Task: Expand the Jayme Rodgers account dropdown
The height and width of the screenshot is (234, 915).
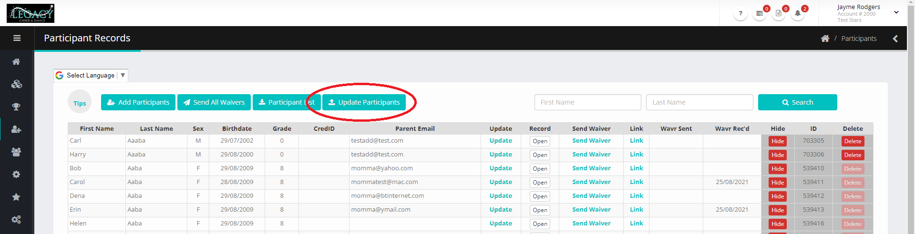Action: coord(896,12)
